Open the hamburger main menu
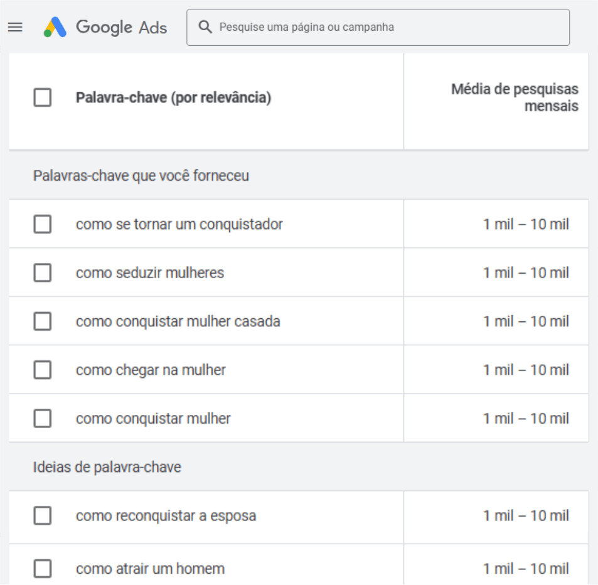Viewport: 598px width, 585px height. [15, 27]
